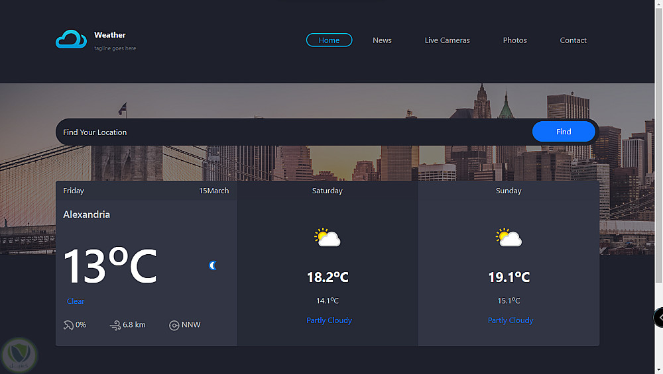
Task: Click the Friday day label
Action: point(74,191)
